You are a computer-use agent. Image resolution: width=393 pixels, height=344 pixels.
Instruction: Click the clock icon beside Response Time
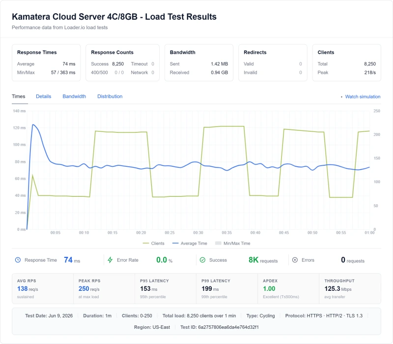pos(18,260)
